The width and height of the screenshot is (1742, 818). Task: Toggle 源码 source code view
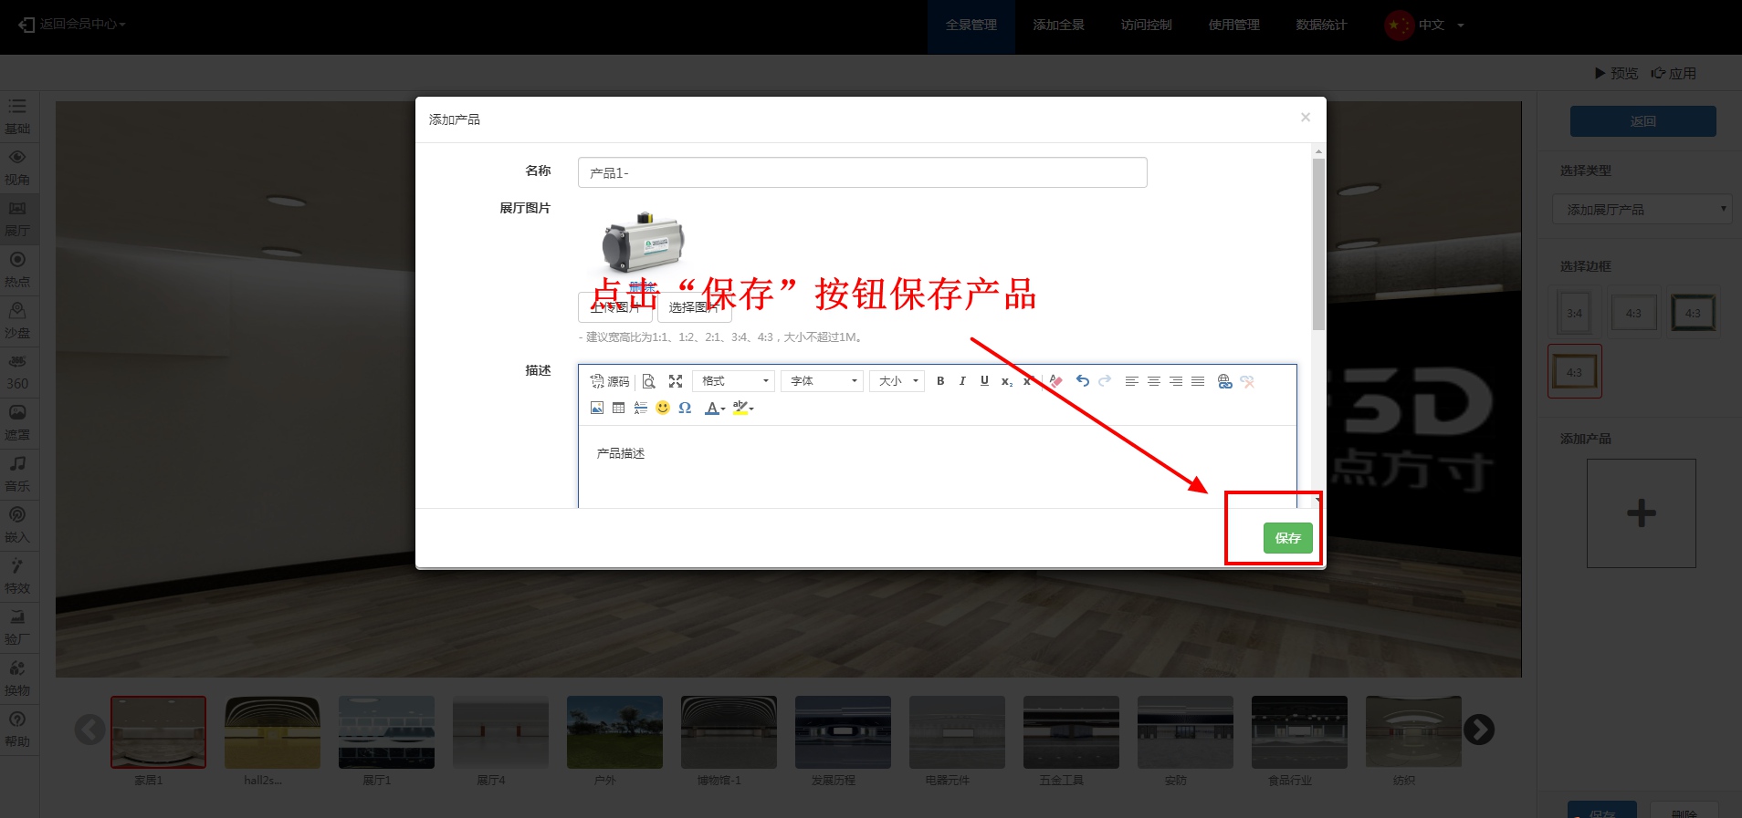pyautogui.click(x=610, y=381)
